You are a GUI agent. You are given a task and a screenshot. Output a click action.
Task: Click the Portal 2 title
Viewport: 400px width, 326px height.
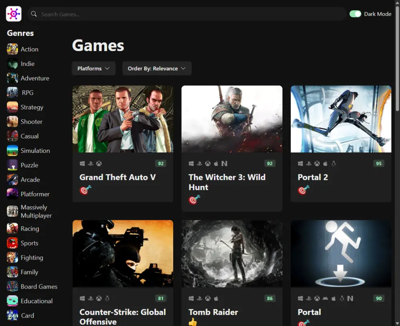tap(313, 177)
